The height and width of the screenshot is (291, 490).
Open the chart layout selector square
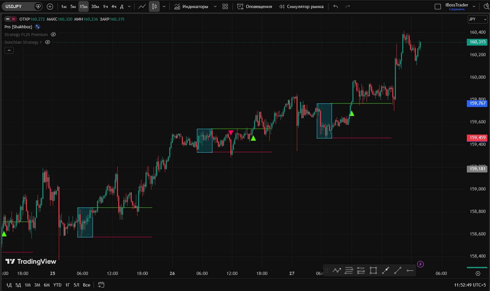tap(438, 6)
